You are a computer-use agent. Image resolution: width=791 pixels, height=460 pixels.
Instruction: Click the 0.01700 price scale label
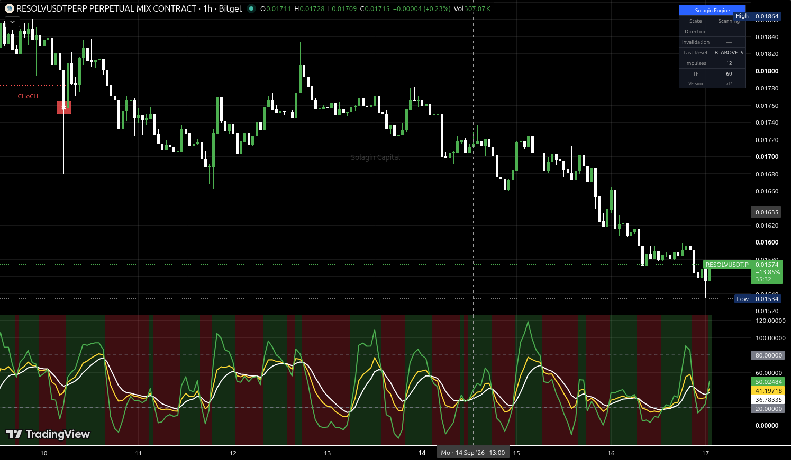[x=767, y=157]
